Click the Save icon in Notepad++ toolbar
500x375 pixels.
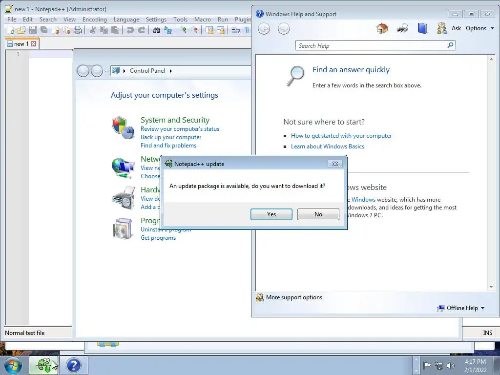[33, 30]
